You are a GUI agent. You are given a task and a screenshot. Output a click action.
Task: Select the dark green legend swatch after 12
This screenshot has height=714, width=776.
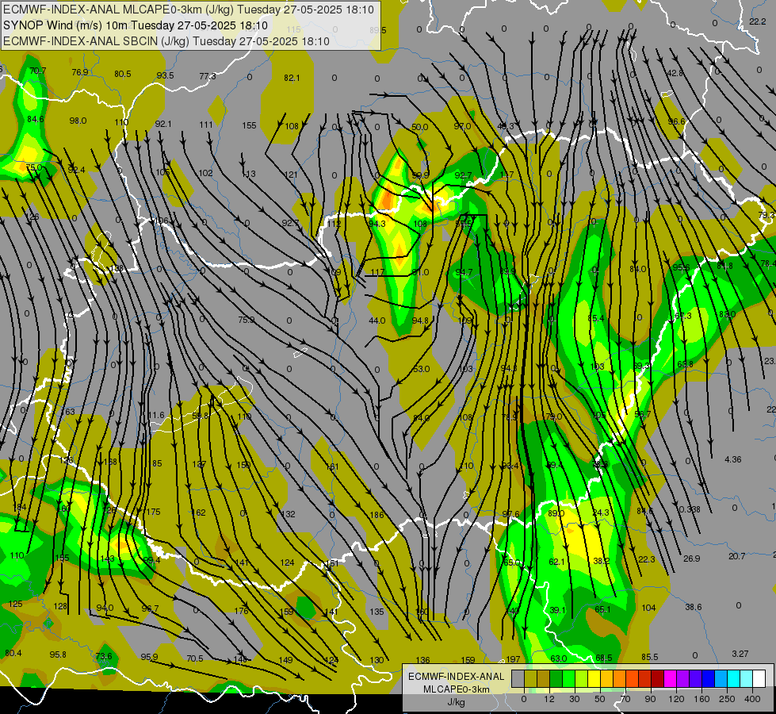click(x=556, y=678)
